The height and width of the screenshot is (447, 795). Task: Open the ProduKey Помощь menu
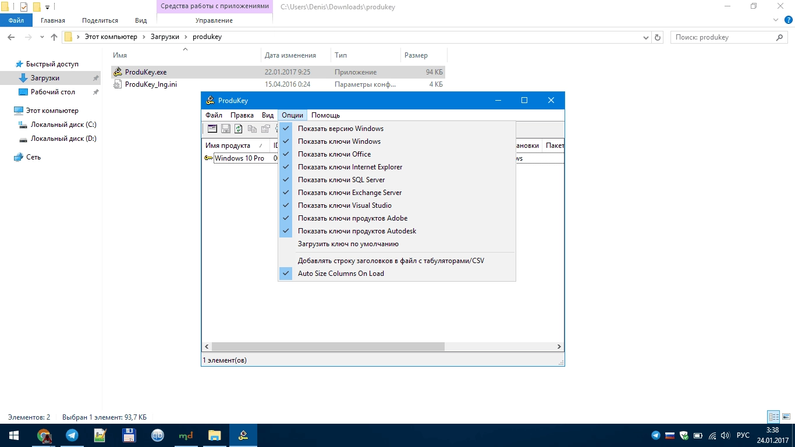coord(325,115)
